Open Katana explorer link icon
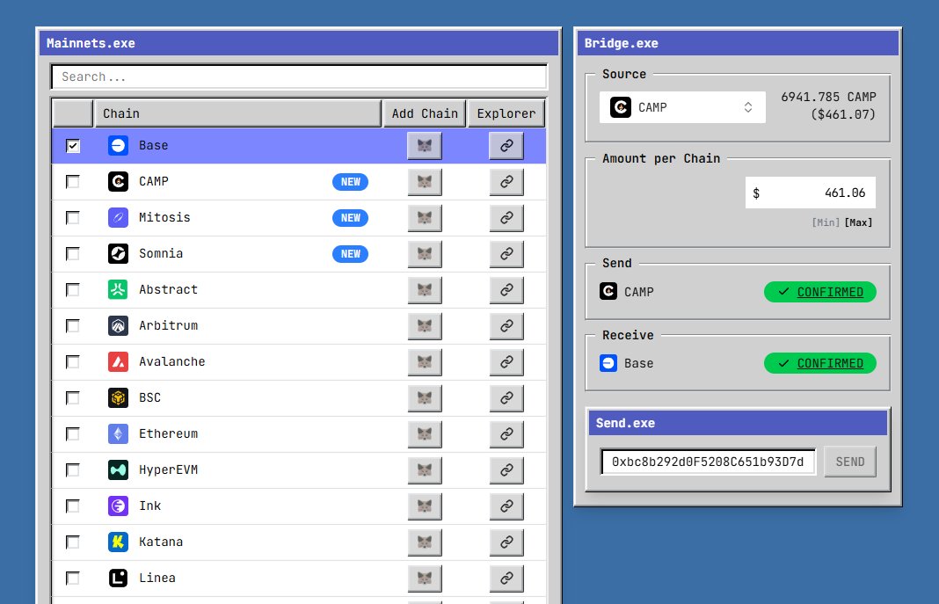This screenshot has height=604, width=939. [x=506, y=542]
